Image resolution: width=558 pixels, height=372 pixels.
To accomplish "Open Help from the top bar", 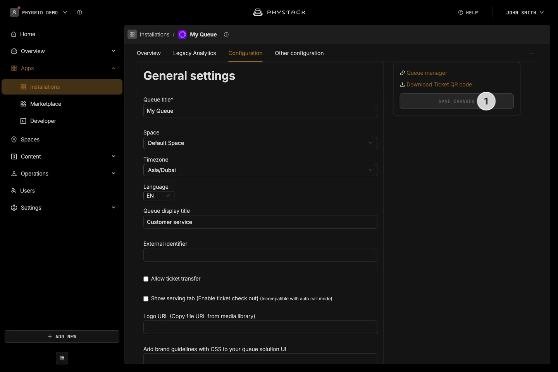I will click(x=468, y=12).
